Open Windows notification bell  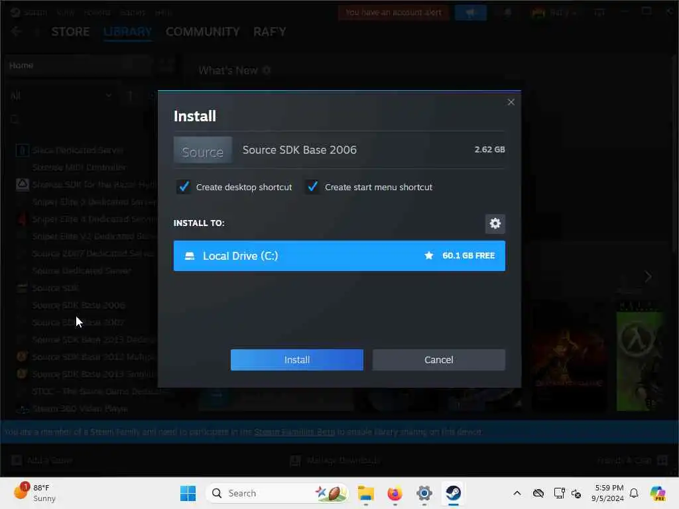634,493
